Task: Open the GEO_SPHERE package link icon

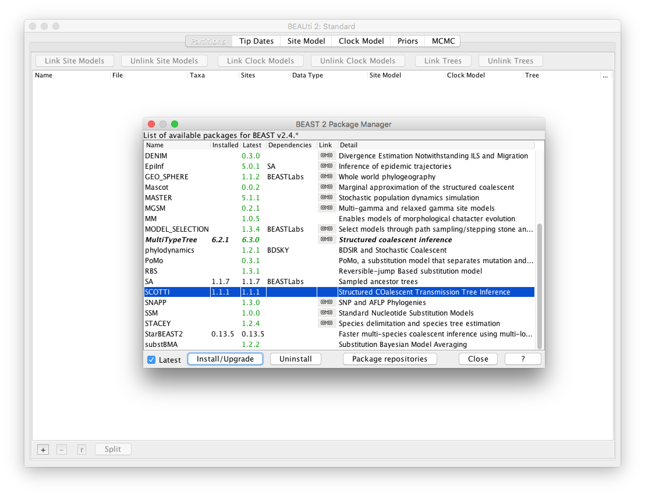Action: (x=327, y=176)
